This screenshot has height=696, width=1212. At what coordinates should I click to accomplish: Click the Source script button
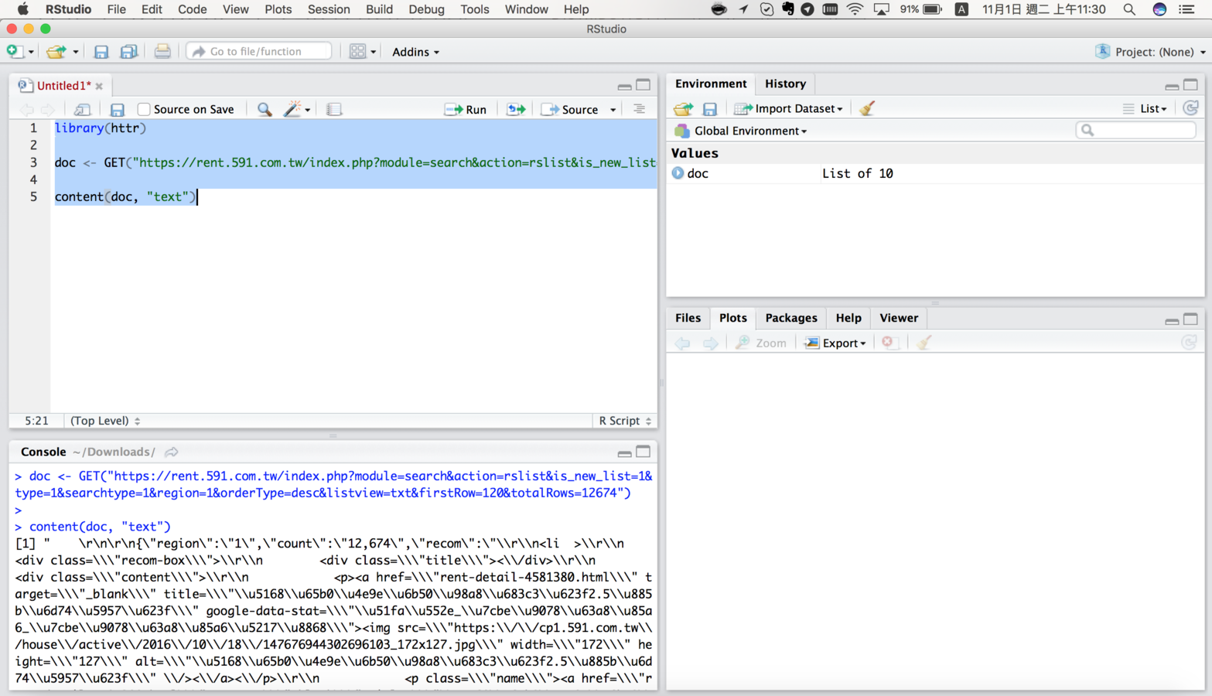coord(570,110)
